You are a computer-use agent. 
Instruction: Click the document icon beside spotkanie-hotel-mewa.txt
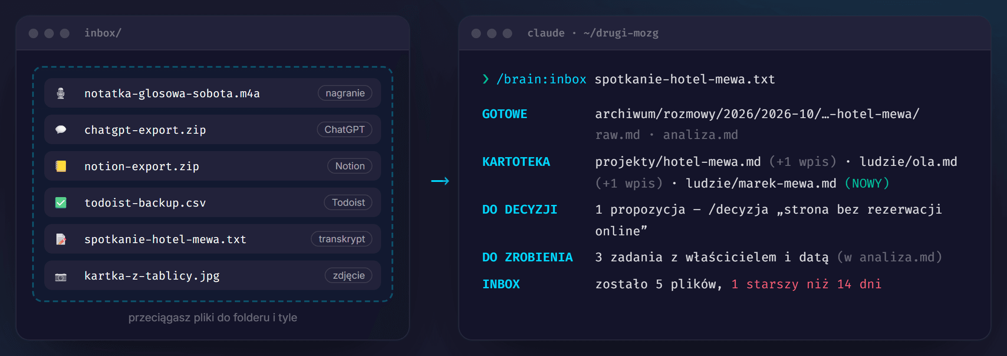(x=61, y=239)
